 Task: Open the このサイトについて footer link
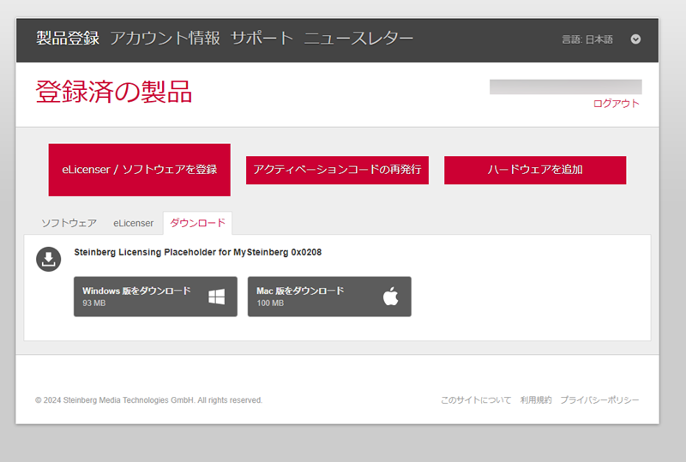[476, 400]
